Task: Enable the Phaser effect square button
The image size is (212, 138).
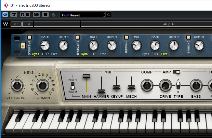Action: (126, 37)
